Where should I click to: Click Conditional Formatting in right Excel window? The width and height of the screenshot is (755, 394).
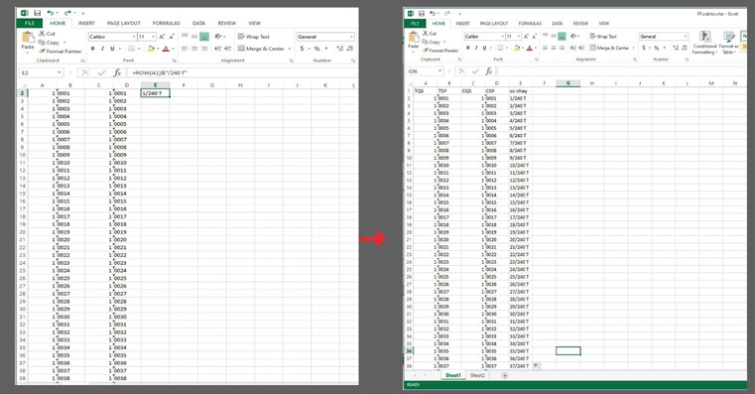point(705,43)
